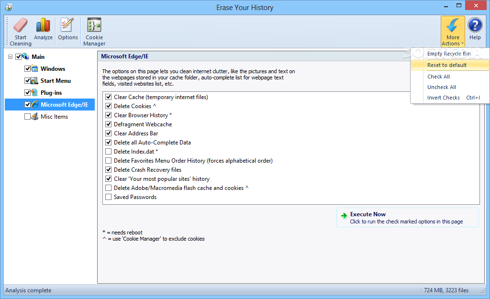This screenshot has width=490, height=299.
Task: Click the Plug-ins puzzle icon in tree
Action: coord(34,93)
